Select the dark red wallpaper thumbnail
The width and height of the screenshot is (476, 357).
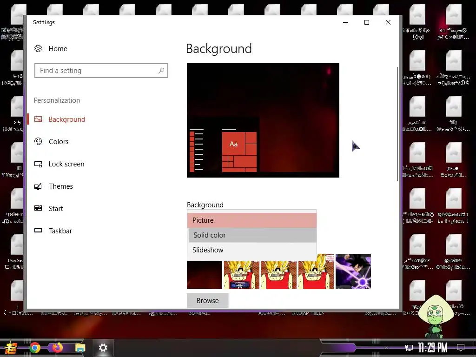click(205, 275)
